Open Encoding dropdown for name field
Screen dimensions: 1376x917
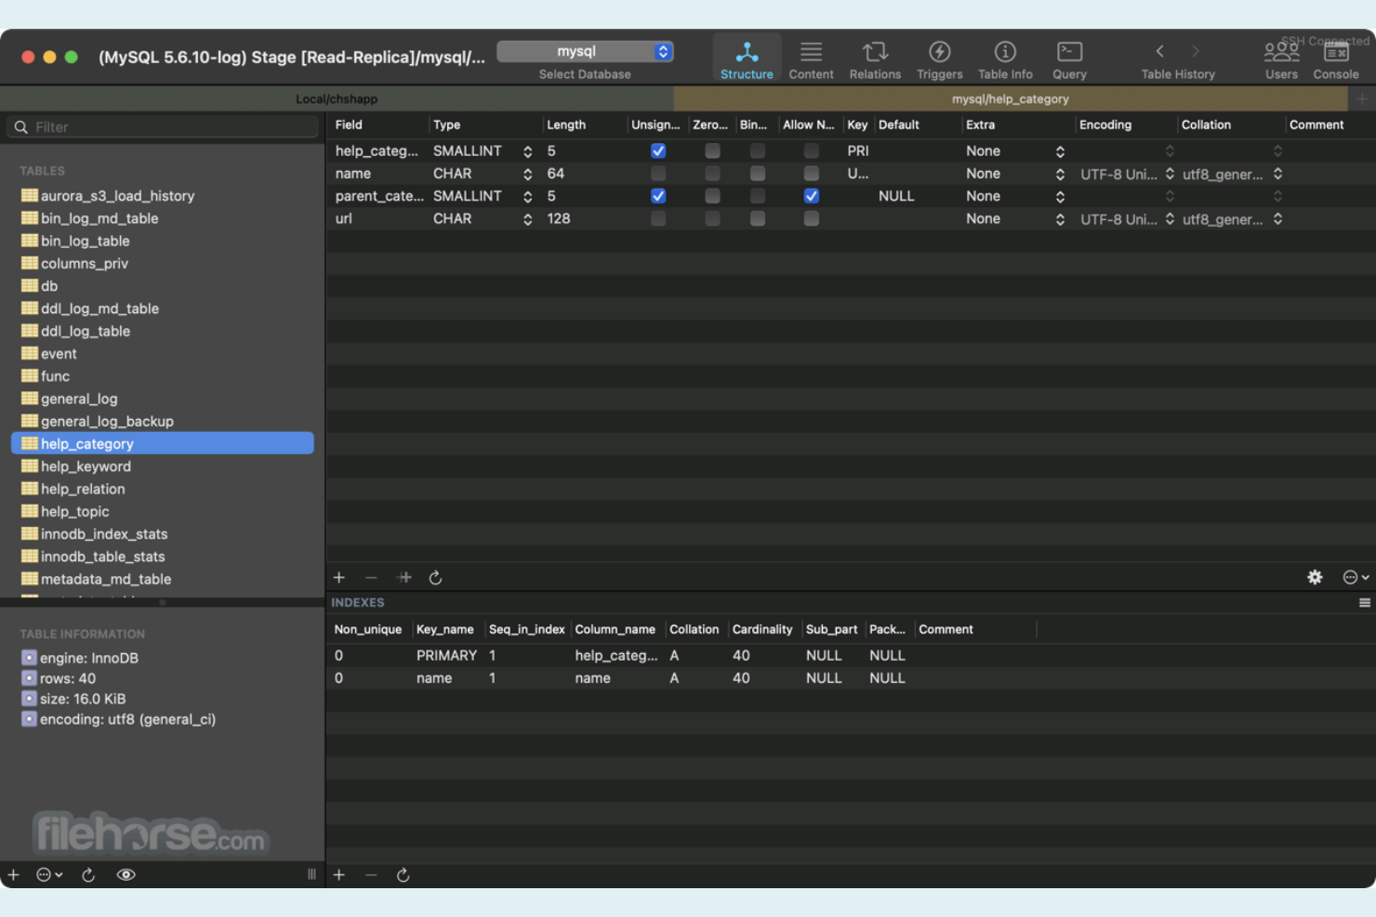(x=1170, y=174)
